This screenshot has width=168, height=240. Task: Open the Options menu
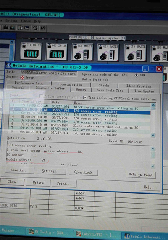pyautogui.click(x=11, y=20)
